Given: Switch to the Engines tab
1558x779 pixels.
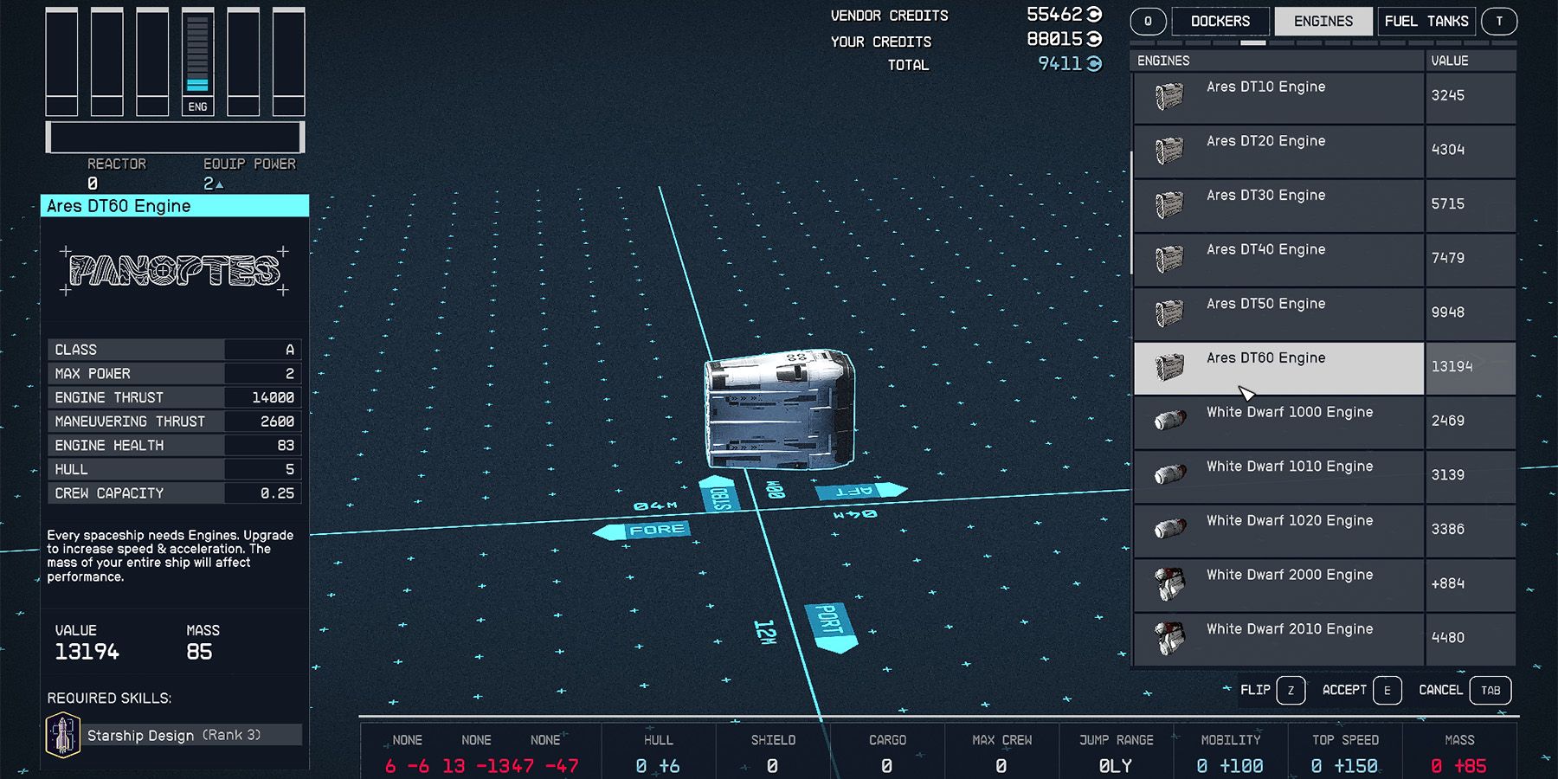Looking at the screenshot, I should point(1323,22).
